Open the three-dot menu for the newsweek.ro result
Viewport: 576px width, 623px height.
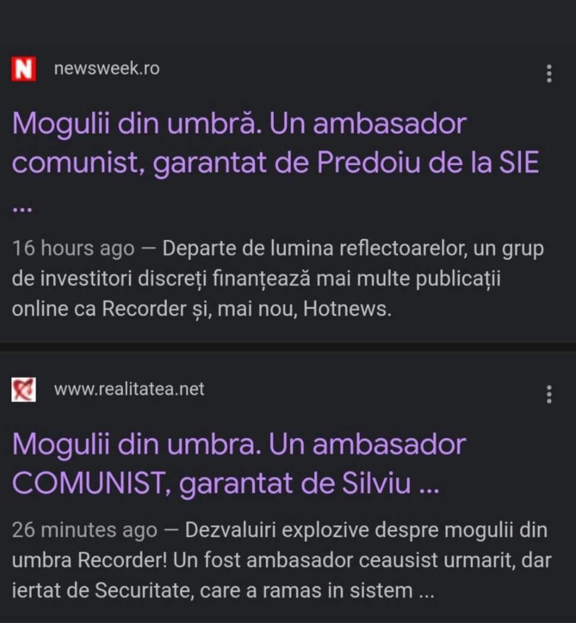pos(549,74)
